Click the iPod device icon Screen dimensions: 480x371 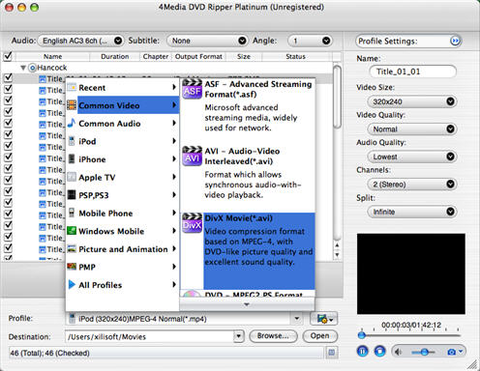pos(72,141)
